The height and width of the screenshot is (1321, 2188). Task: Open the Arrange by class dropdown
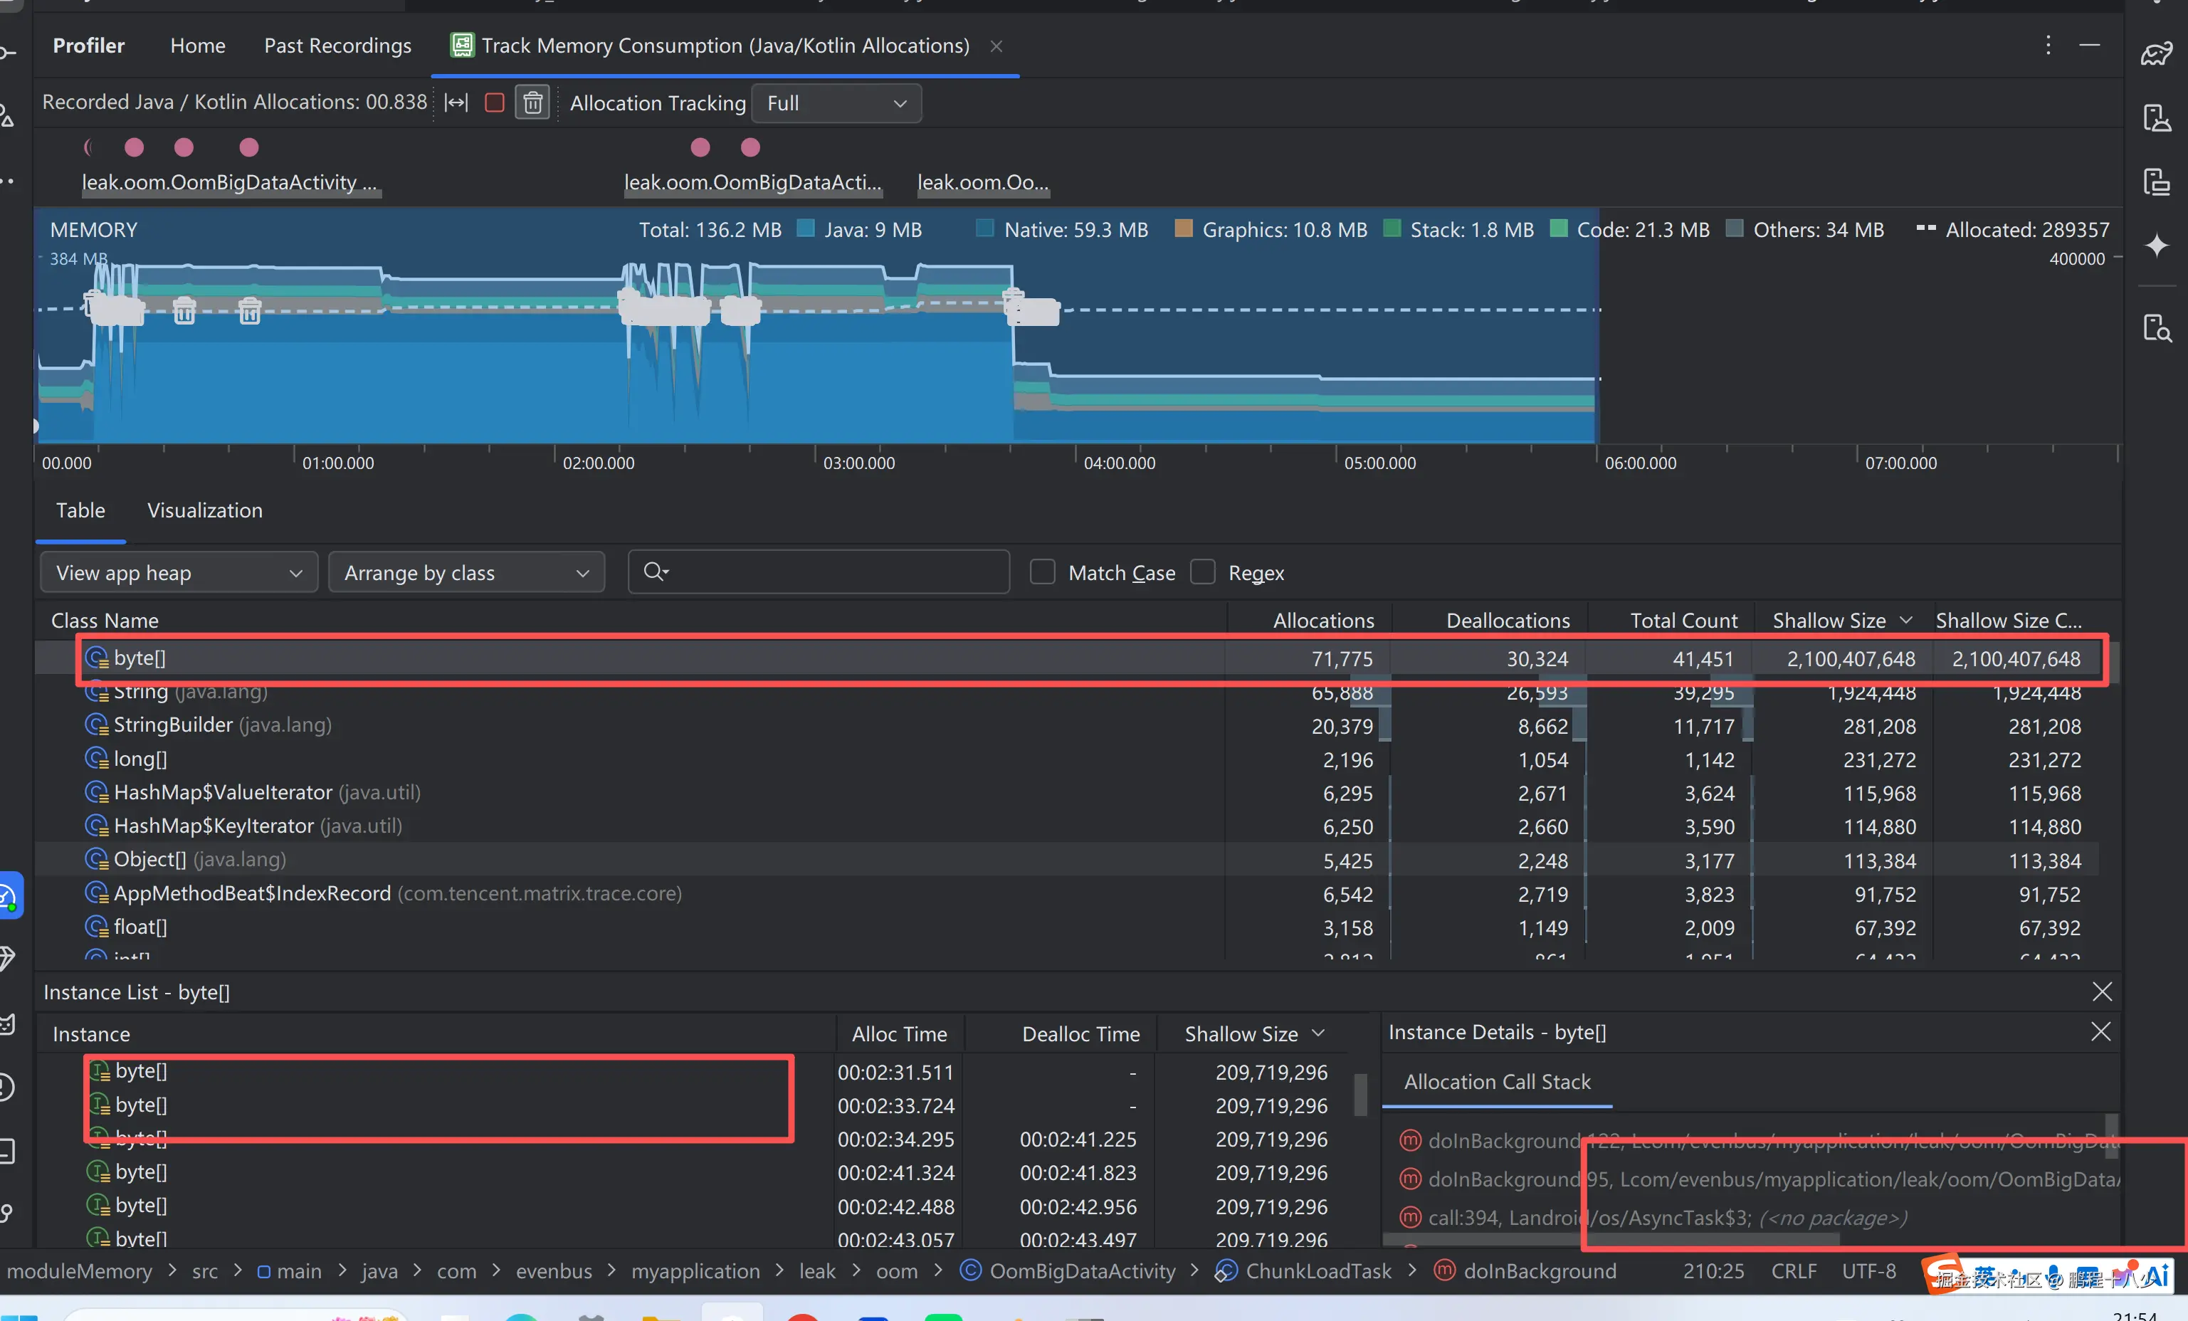(466, 573)
